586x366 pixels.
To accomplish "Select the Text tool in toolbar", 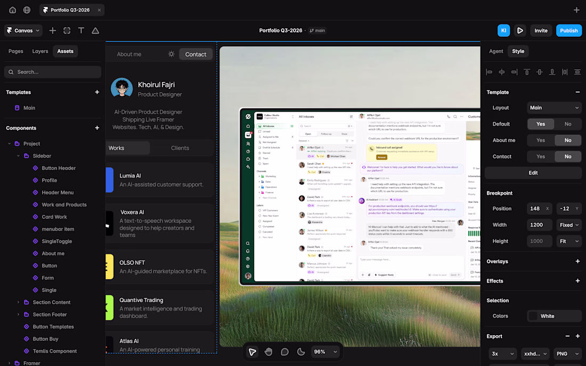I will (81, 31).
